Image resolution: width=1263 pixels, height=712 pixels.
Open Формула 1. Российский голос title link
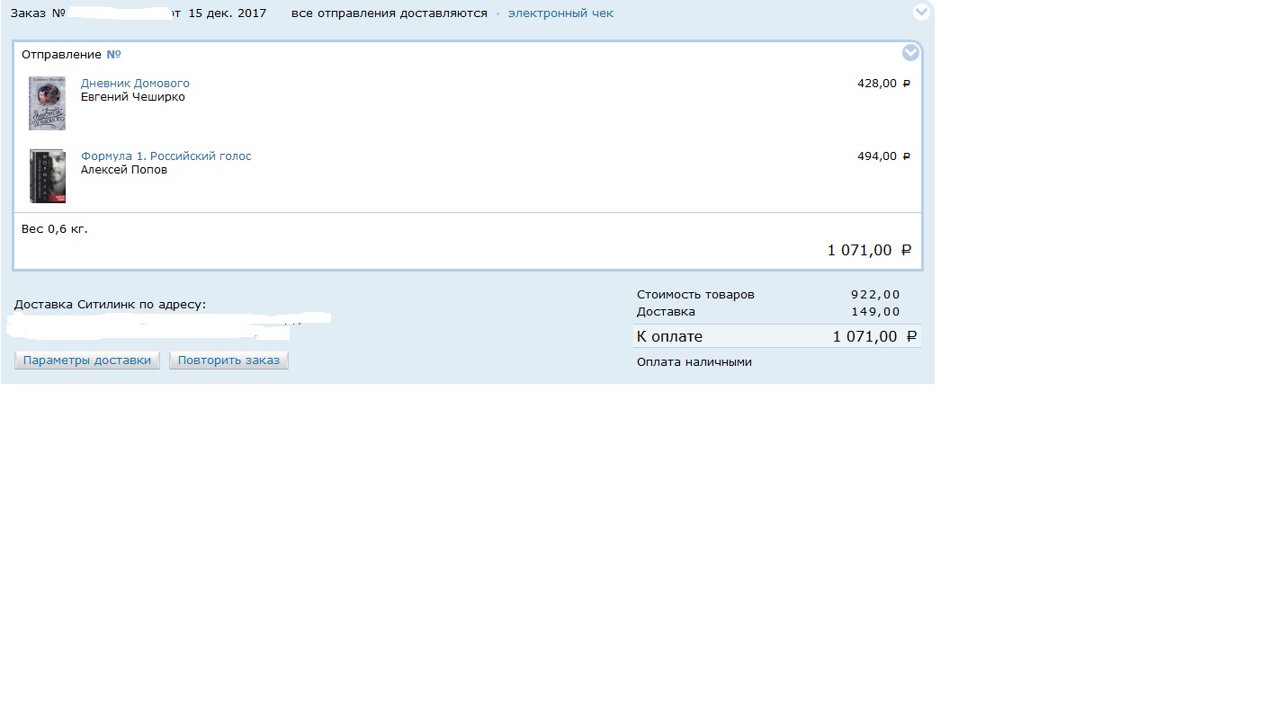[x=166, y=156]
